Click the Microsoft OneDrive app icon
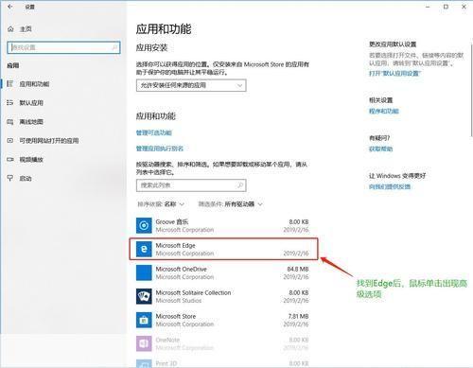473x368 pixels. pyautogui.click(x=144, y=272)
